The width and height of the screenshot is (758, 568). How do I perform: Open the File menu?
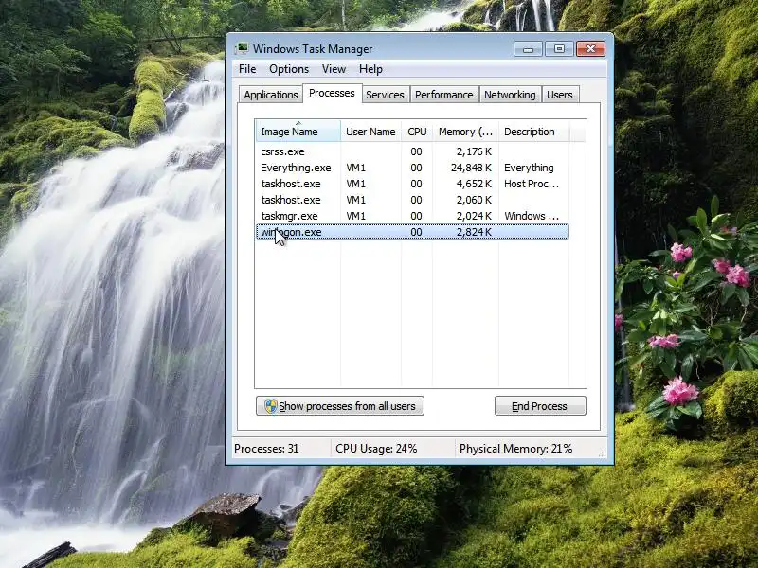click(247, 69)
